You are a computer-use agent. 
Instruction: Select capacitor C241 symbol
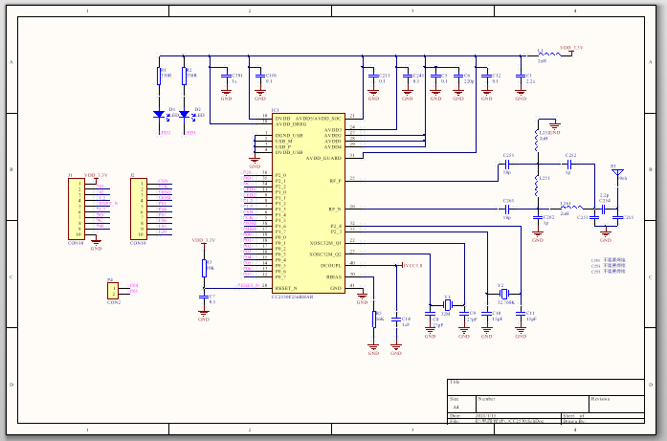(x=408, y=77)
